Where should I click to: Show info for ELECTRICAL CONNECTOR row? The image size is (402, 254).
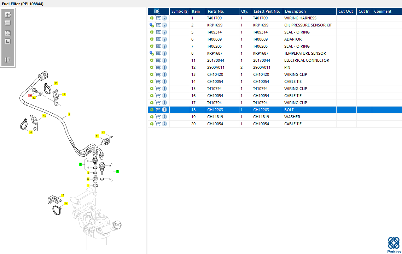click(x=165, y=60)
